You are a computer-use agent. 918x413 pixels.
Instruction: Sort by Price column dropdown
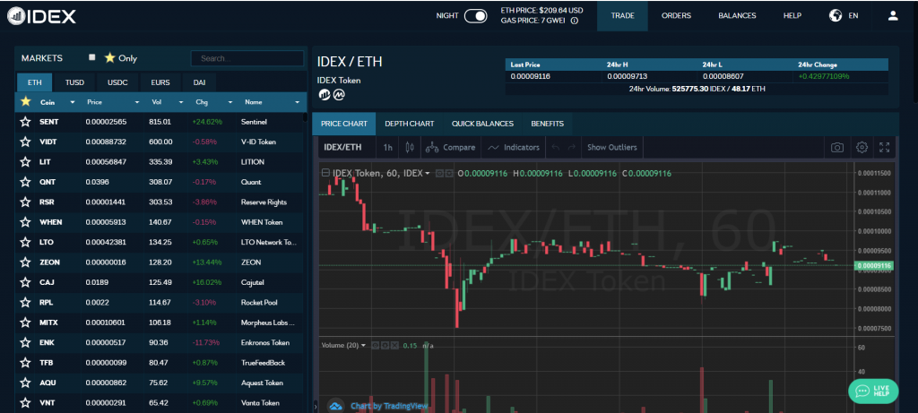pyautogui.click(x=136, y=102)
